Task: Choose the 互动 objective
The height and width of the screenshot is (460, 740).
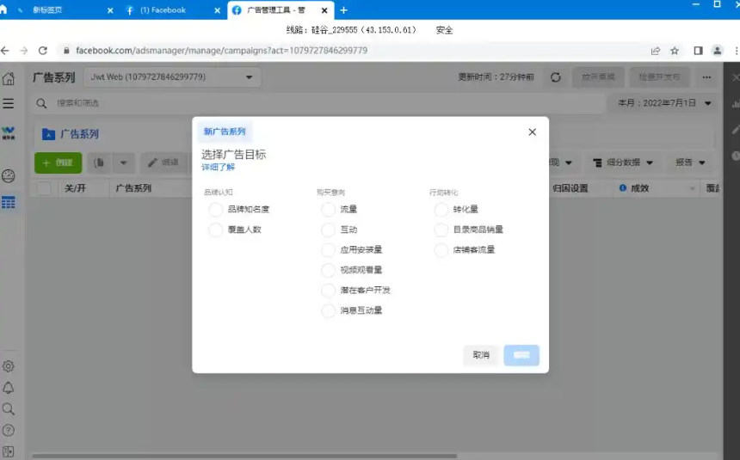Action: (x=328, y=230)
